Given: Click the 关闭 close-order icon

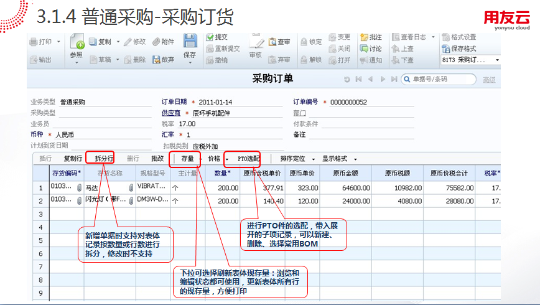Looking at the screenshot, I should click(x=332, y=49).
